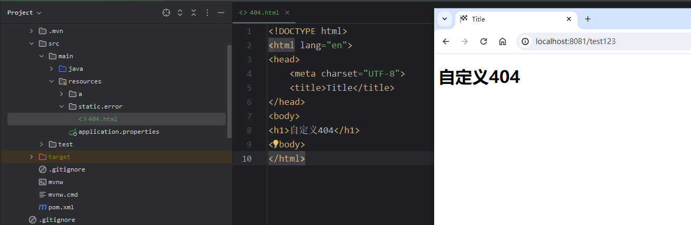The image size is (691, 225).
Task: Click the resources folder icon
Action: pos(63,81)
